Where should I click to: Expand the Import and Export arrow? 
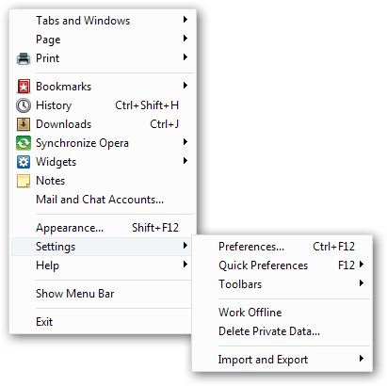point(362,359)
